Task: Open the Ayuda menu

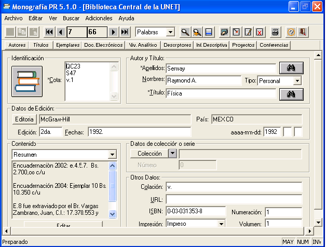Action: (x=126, y=18)
